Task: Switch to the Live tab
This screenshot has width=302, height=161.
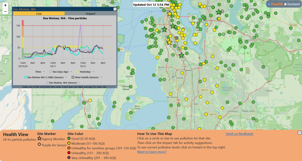Action: pyautogui.click(x=39, y=14)
